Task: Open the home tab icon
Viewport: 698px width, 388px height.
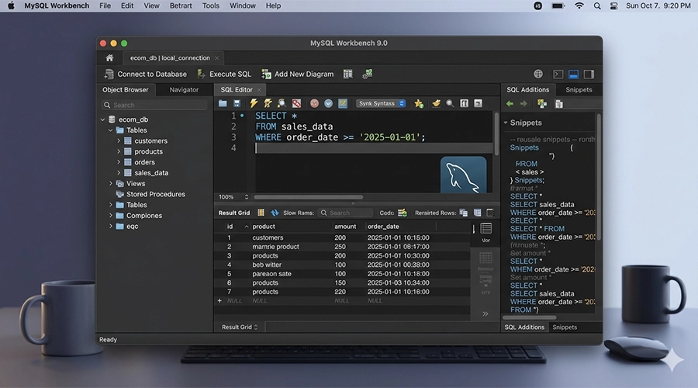Action: tap(109, 58)
